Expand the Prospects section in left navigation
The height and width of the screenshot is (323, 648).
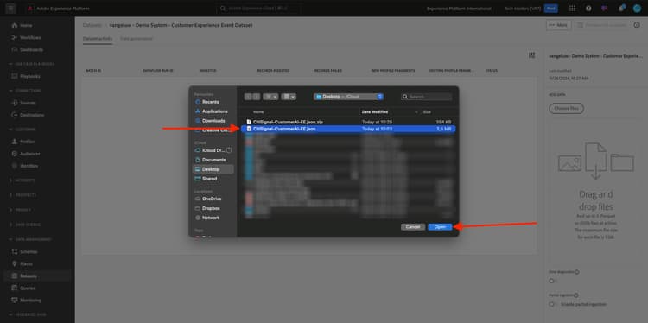click(x=10, y=195)
